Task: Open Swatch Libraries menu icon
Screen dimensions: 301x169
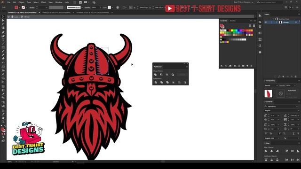Action: tap(222, 66)
